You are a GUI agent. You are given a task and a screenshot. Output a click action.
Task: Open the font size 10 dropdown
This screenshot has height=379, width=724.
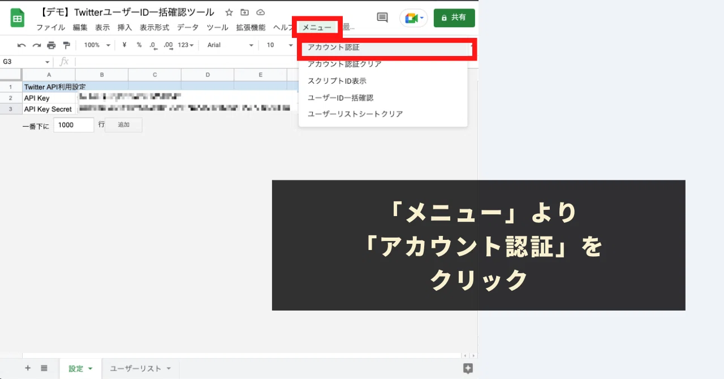point(279,45)
